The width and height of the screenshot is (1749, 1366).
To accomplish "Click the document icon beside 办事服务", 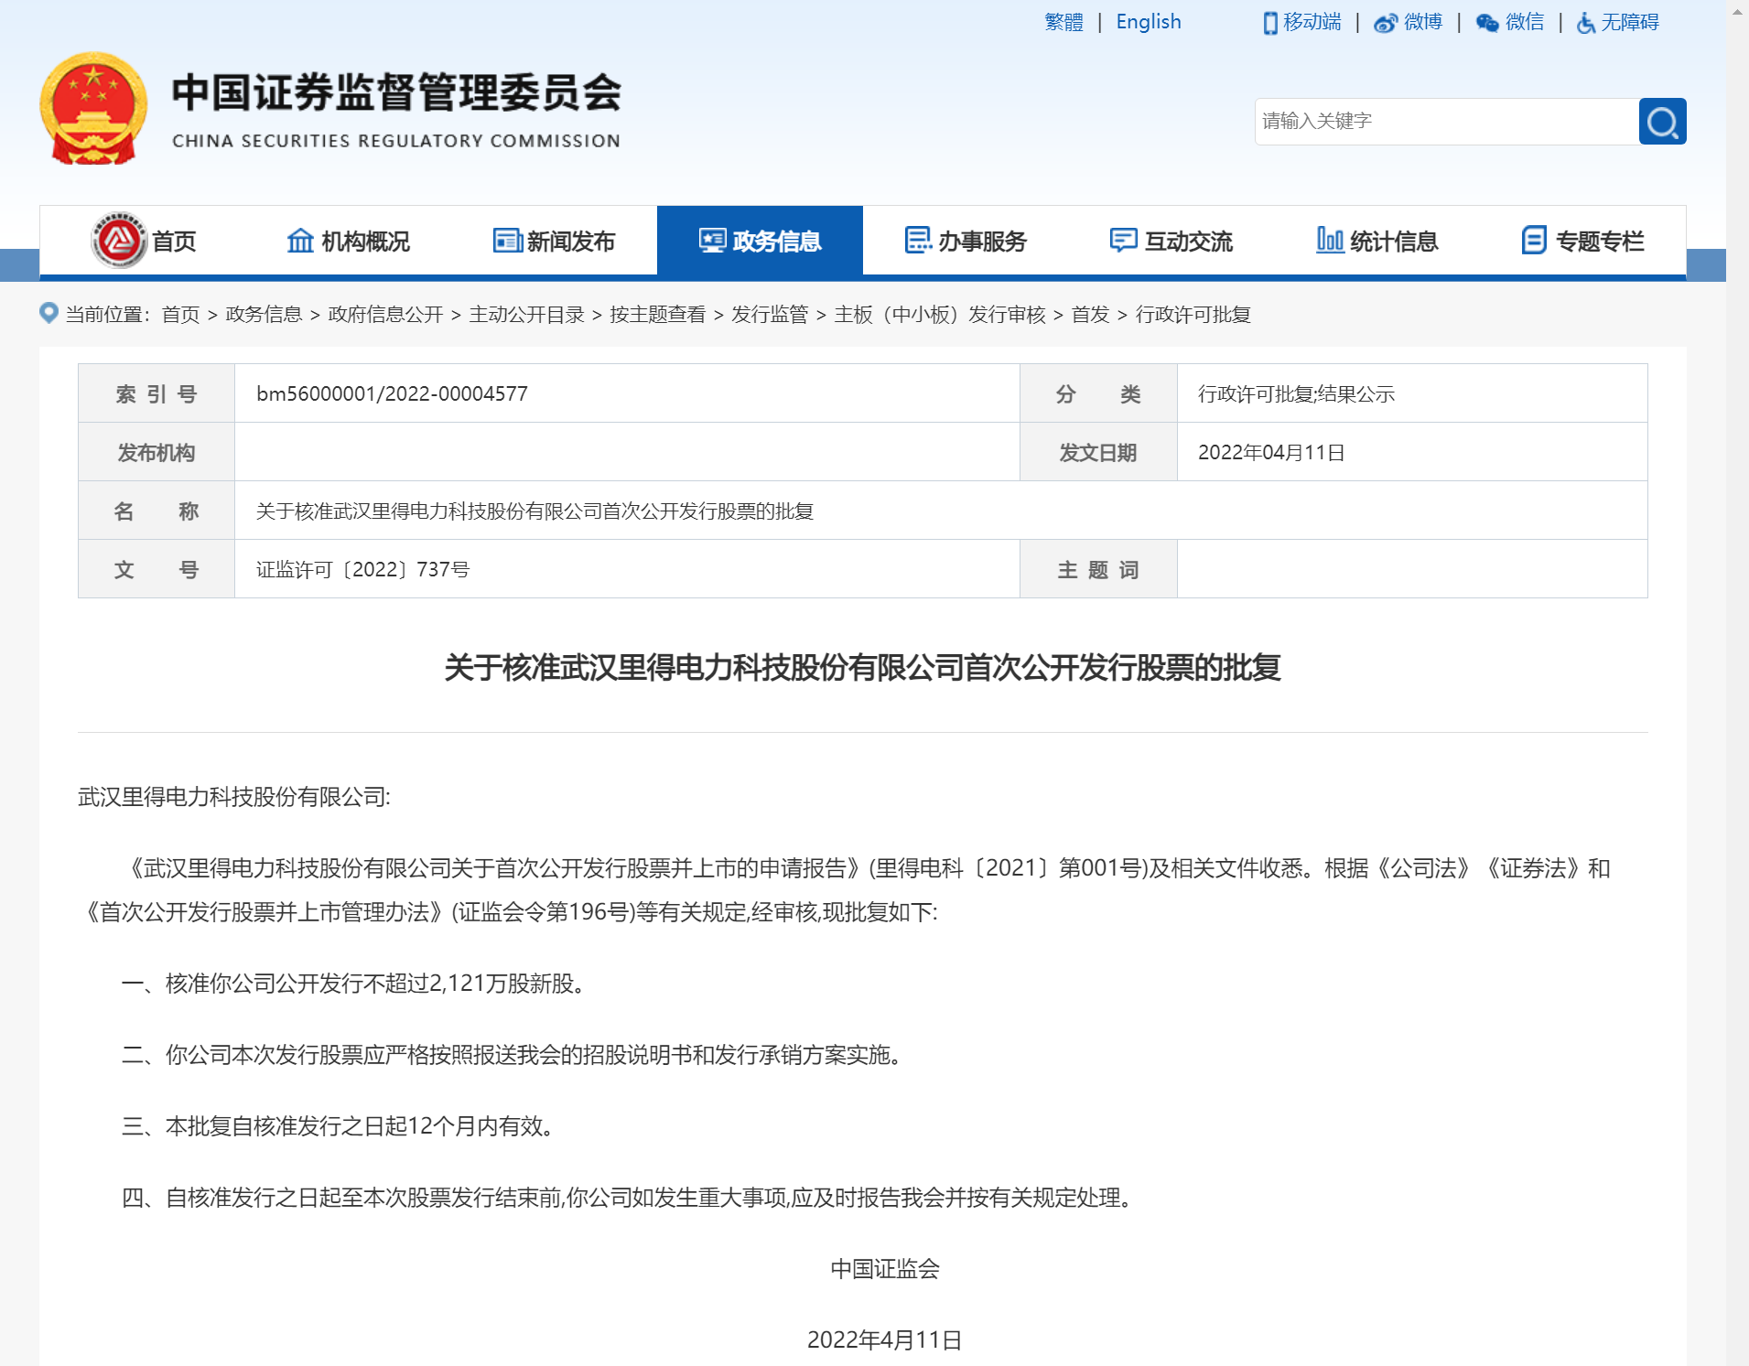I will point(918,241).
